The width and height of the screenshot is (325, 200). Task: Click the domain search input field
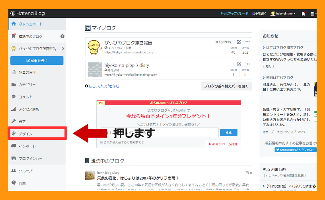click(159, 132)
